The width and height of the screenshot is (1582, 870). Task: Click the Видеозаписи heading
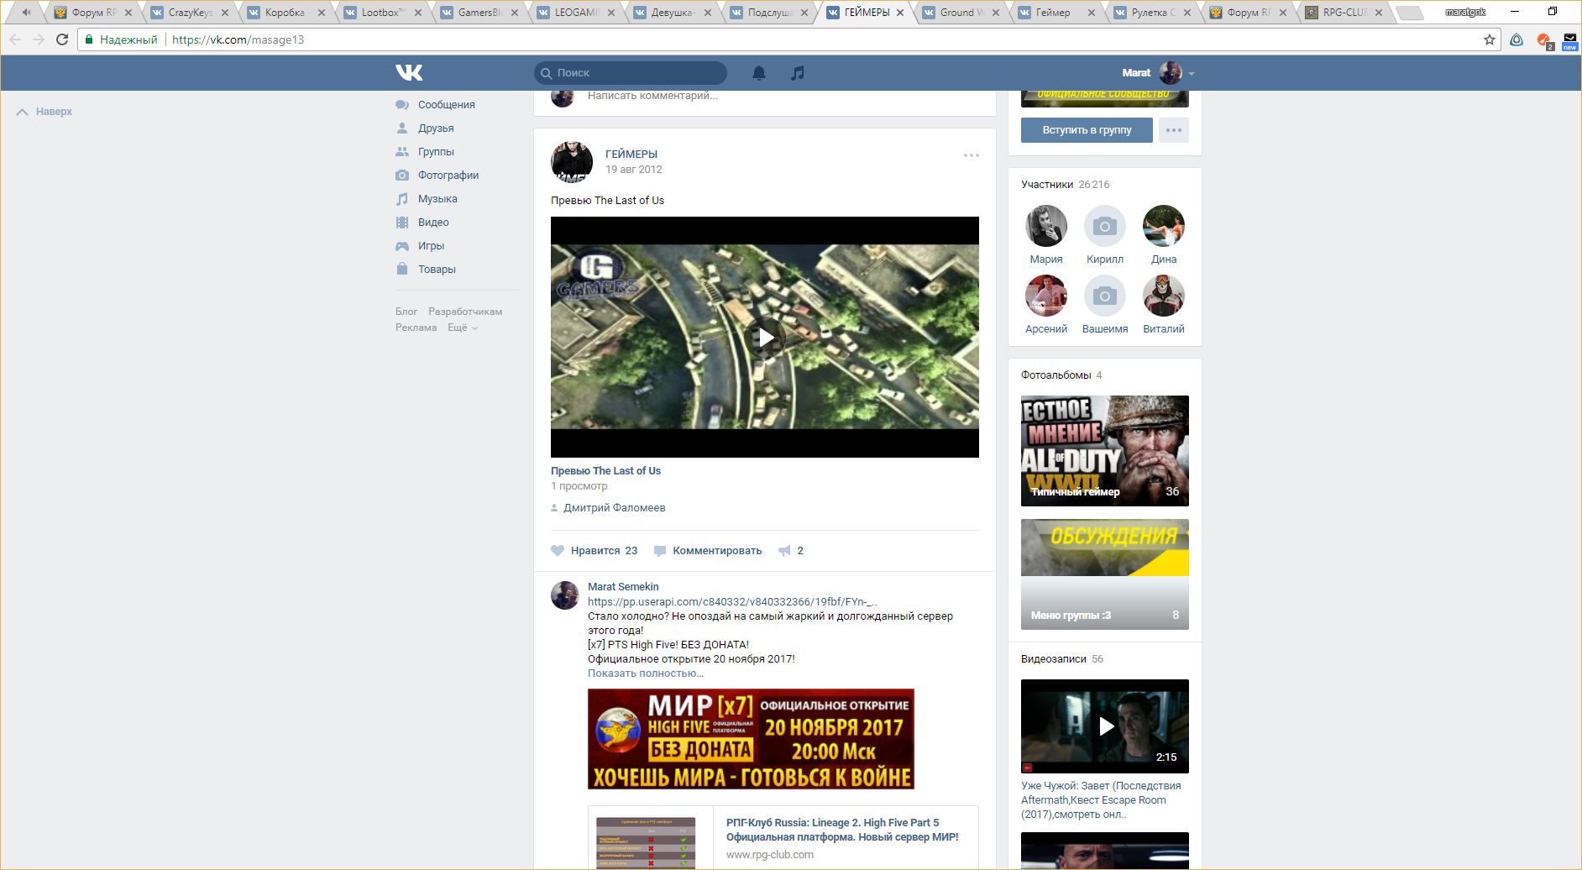tap(1054, 659)
